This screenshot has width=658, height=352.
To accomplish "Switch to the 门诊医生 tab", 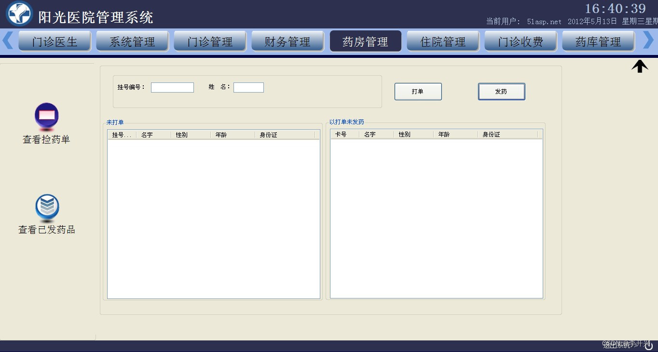I will 55,41.
